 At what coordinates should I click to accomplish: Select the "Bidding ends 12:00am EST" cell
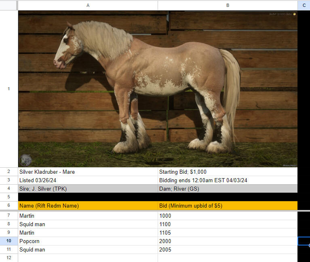[x=228, y=180]
